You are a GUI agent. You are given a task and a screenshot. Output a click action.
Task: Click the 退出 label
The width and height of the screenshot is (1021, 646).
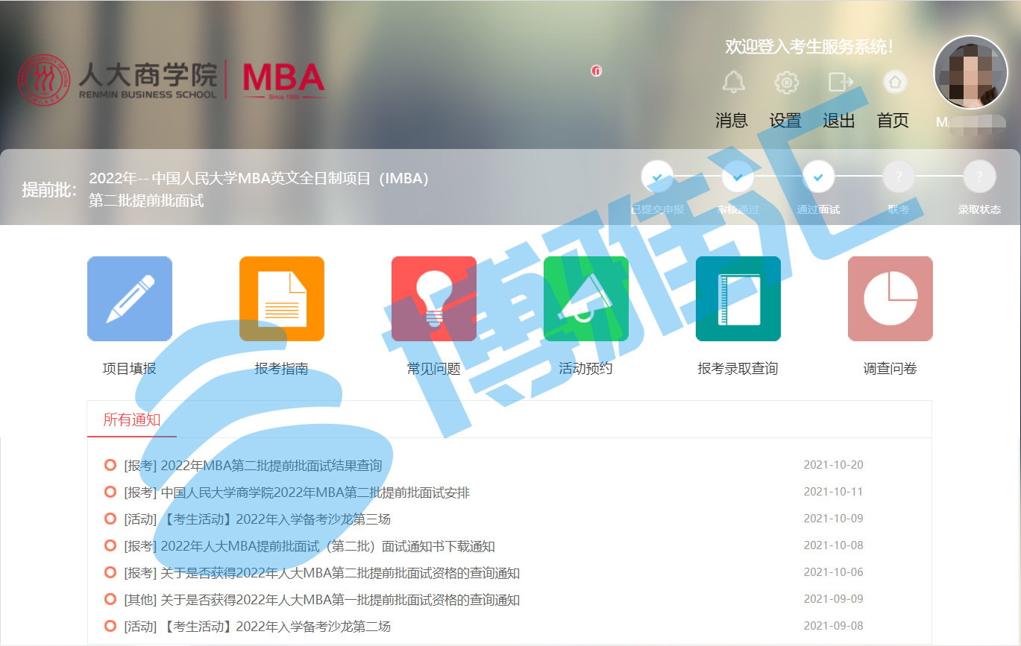[839, 121]
